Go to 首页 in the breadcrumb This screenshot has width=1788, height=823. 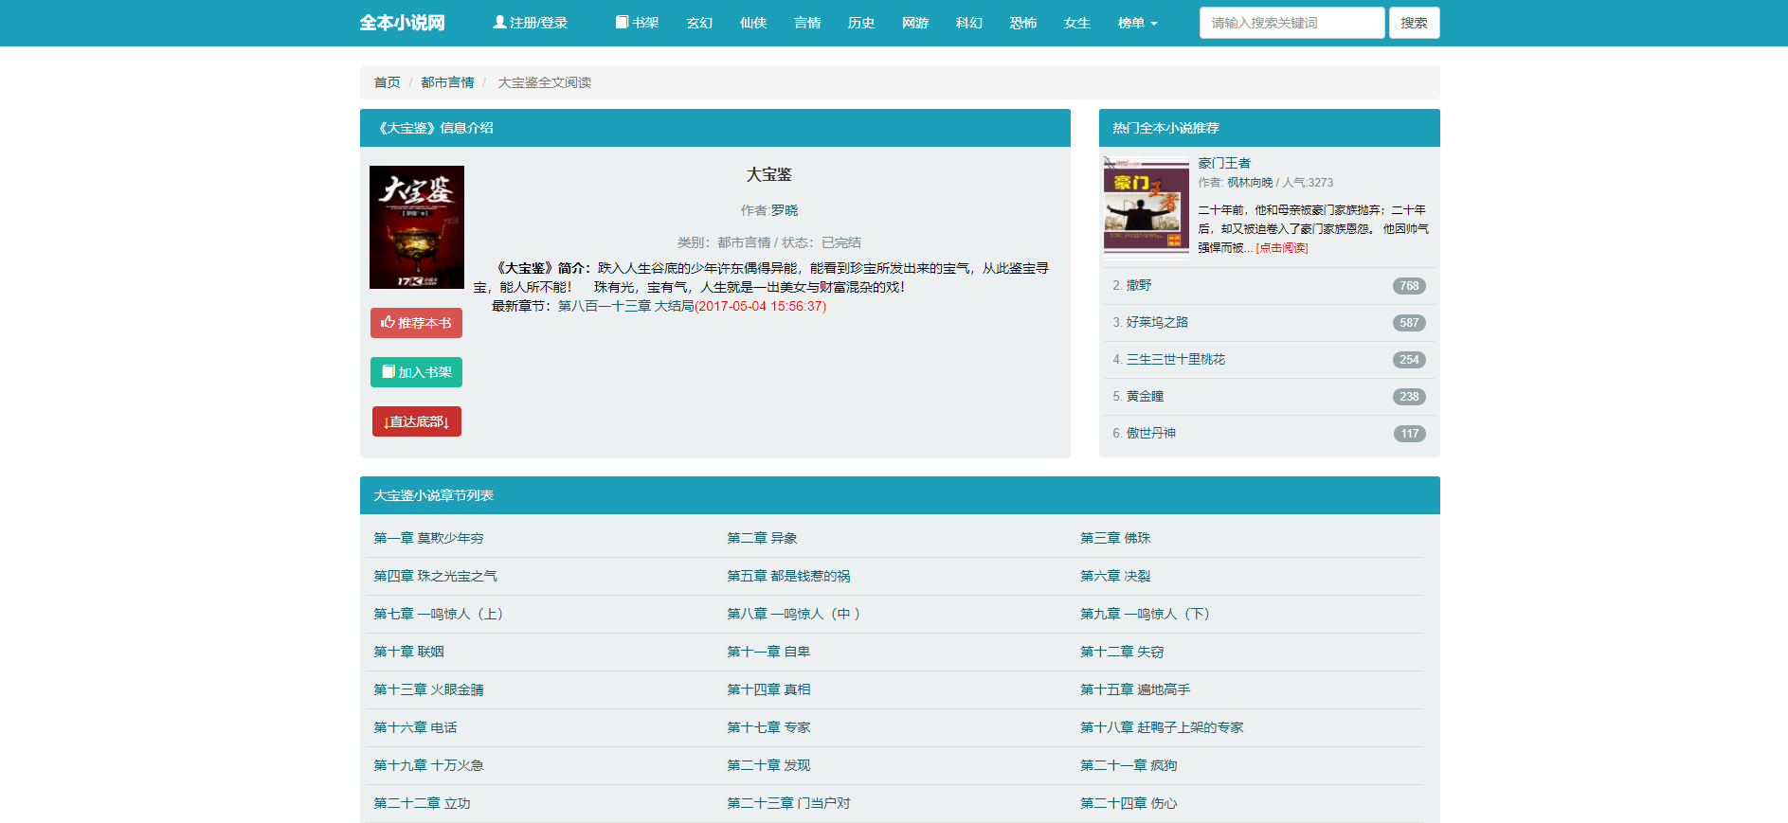coord(387,82)
